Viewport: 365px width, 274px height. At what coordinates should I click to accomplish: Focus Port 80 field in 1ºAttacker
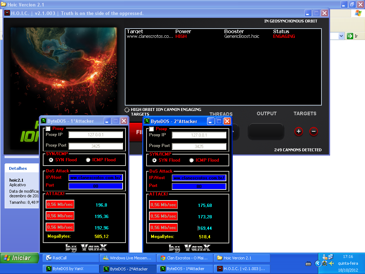tap(96, 186)
